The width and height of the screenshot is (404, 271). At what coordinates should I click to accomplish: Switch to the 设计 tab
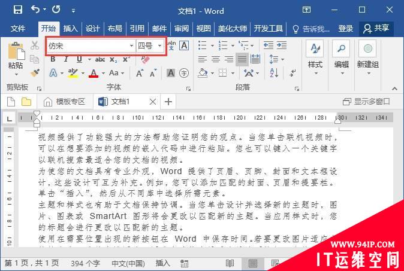tap(92, 28)
